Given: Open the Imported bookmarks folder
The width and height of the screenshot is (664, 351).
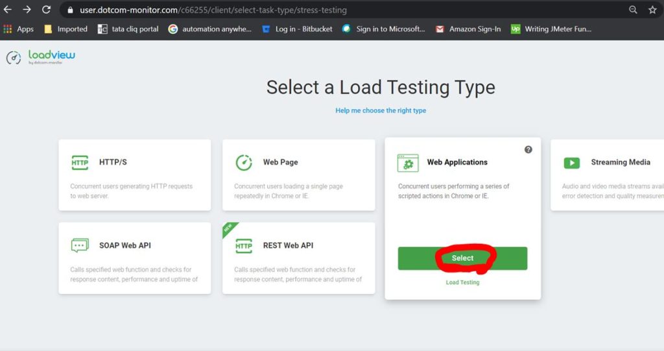Looking at the screenshot, I should click(x=65, y=29).
